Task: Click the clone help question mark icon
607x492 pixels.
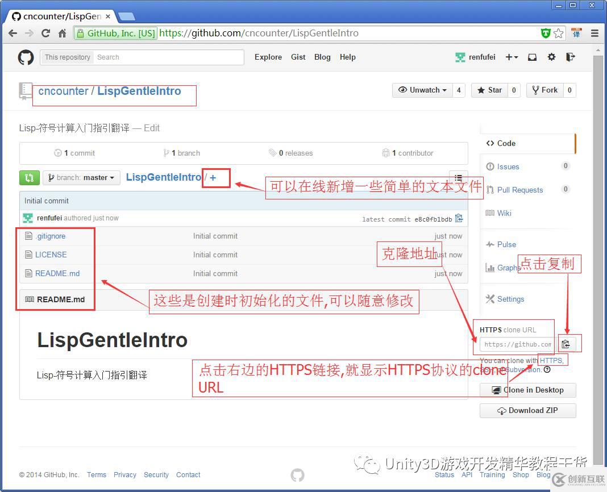Action: (x=547, y=370)
